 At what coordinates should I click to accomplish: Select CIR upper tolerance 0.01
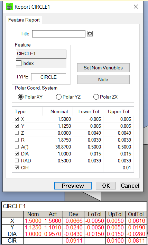coord(127,168)
